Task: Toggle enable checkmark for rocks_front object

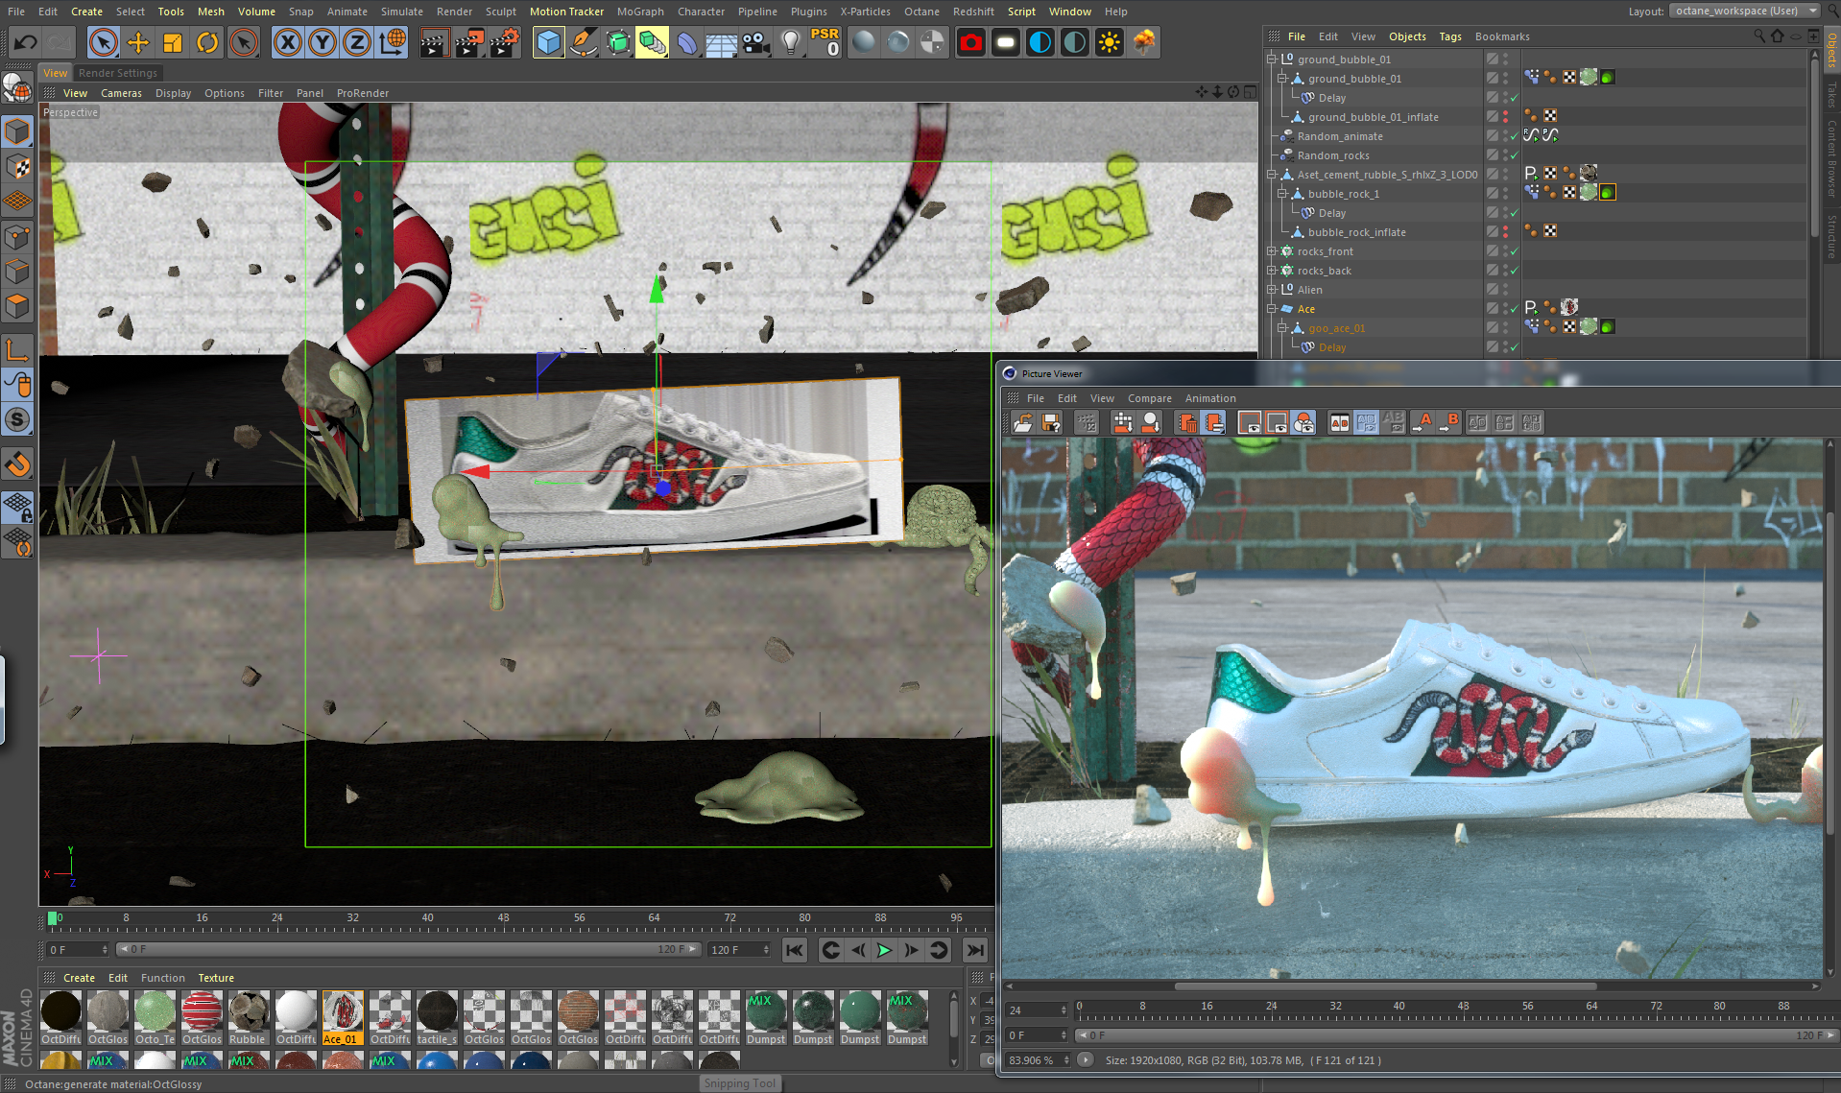Action: tap(1514, 251)
